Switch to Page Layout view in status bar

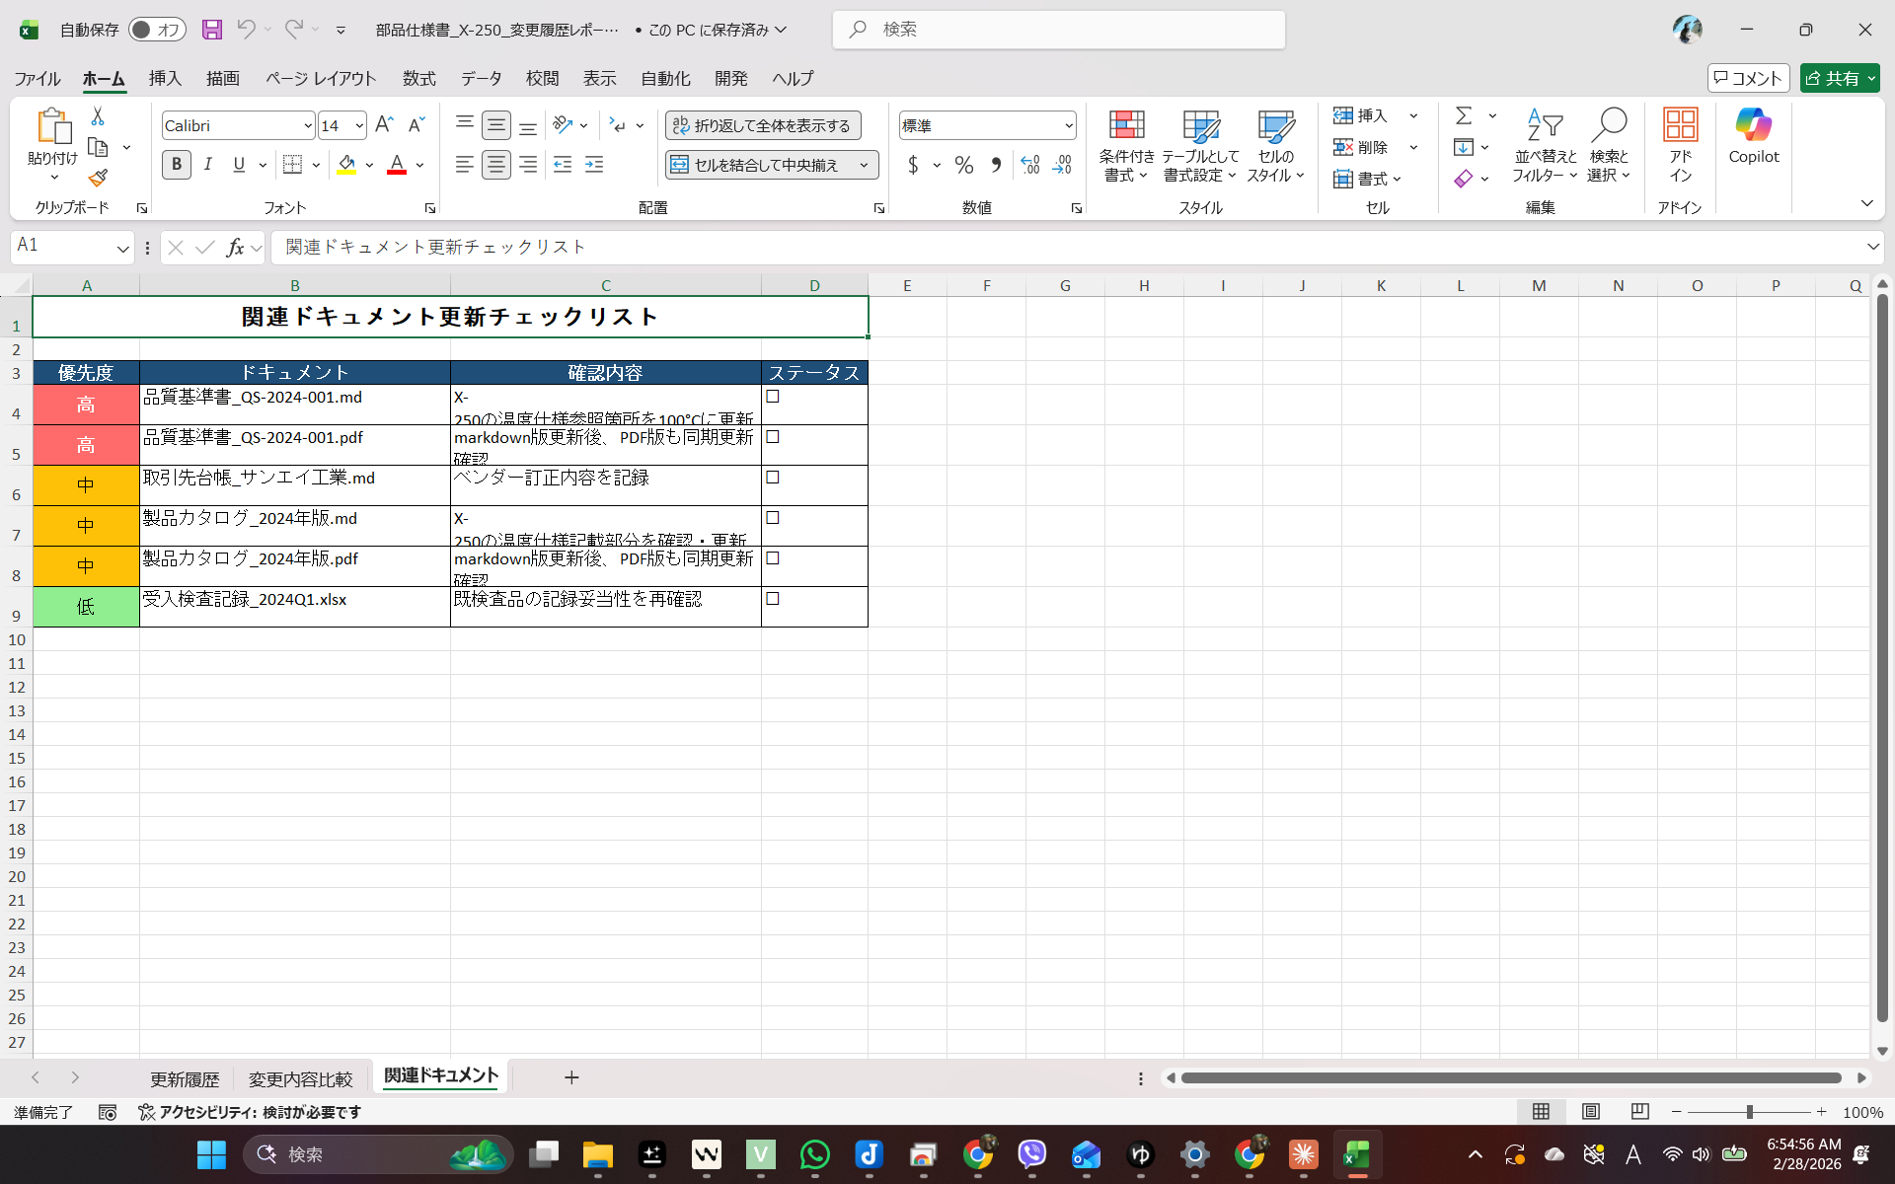coord(1591,1112)
